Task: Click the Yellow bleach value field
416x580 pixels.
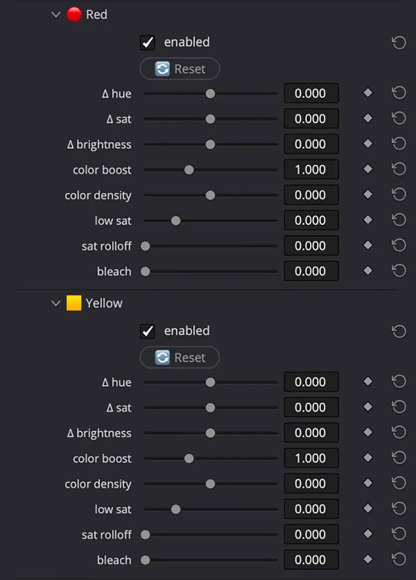Action: pyautogui.click(x=311, y=560)
